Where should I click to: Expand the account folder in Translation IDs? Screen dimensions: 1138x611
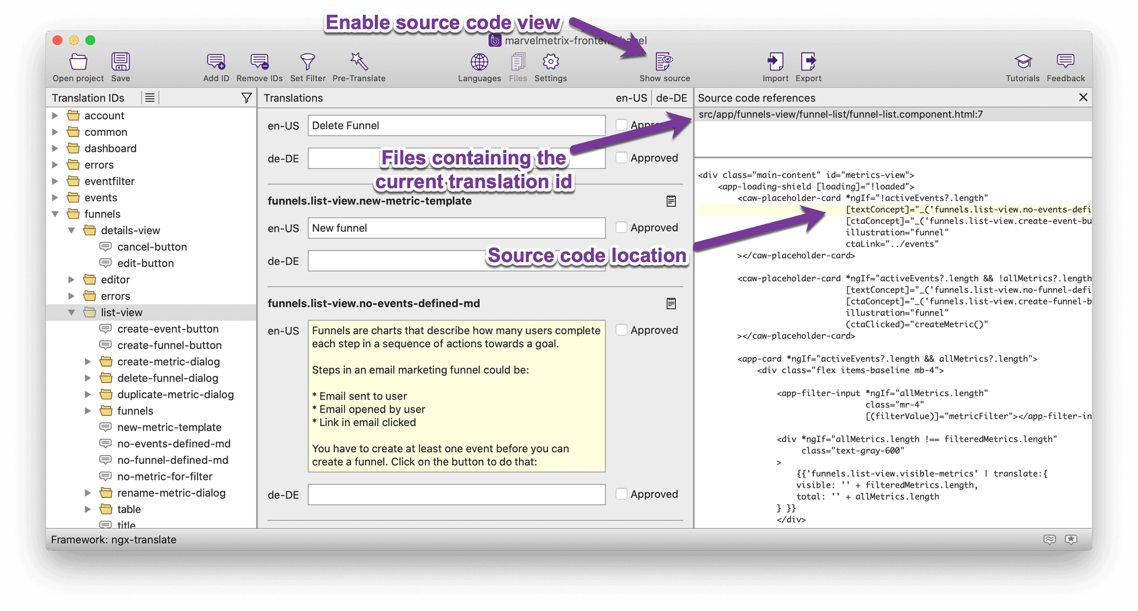(55, 115)
